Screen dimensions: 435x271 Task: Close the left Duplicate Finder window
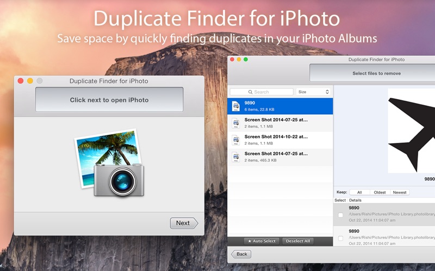coord(21,81)
